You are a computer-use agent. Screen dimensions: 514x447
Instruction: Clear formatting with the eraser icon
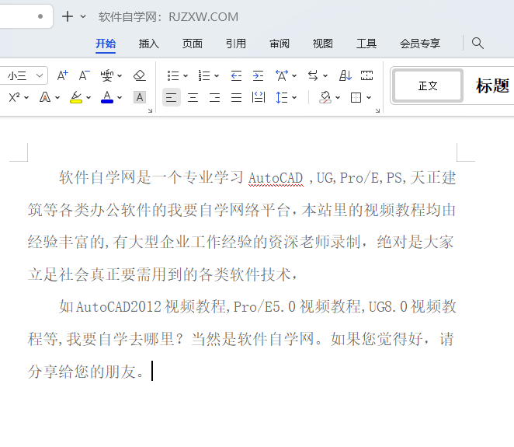point(139,75)
